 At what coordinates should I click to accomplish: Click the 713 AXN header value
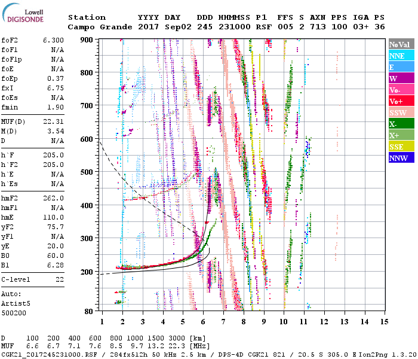point(318,27)
